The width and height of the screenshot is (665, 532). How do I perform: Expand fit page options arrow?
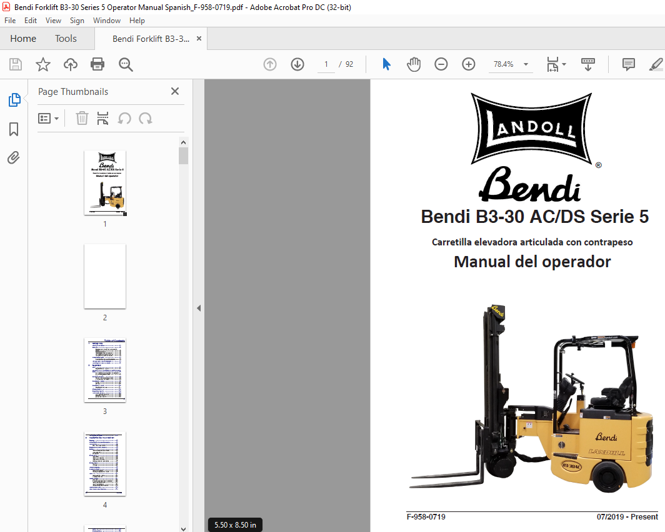point(564,64)
